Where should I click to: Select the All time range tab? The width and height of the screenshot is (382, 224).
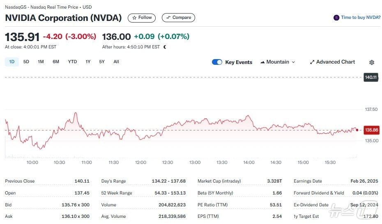(x=116, y=62)
